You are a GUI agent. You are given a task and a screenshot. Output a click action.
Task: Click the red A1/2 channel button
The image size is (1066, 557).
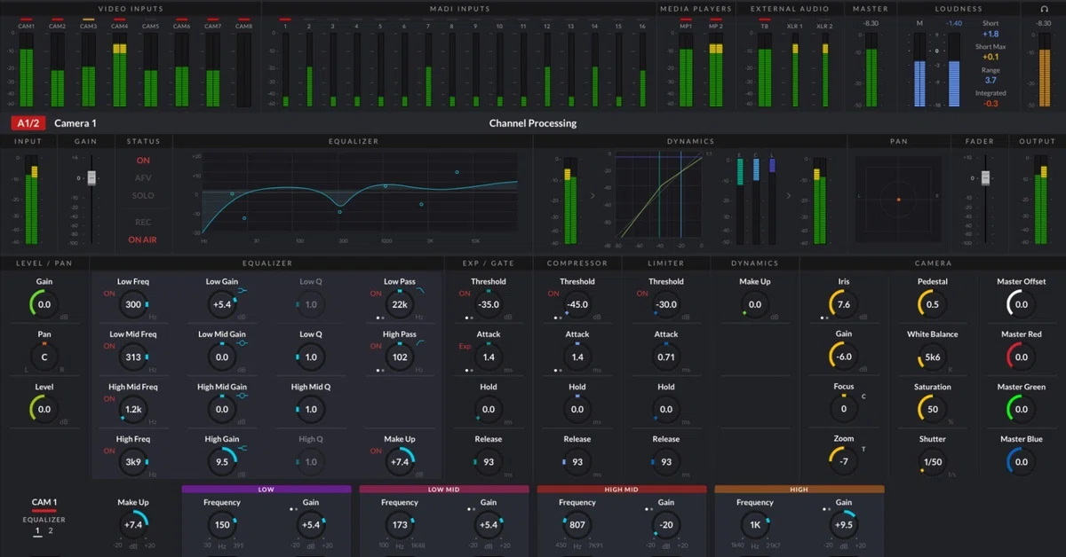click(x=28, y=123)
